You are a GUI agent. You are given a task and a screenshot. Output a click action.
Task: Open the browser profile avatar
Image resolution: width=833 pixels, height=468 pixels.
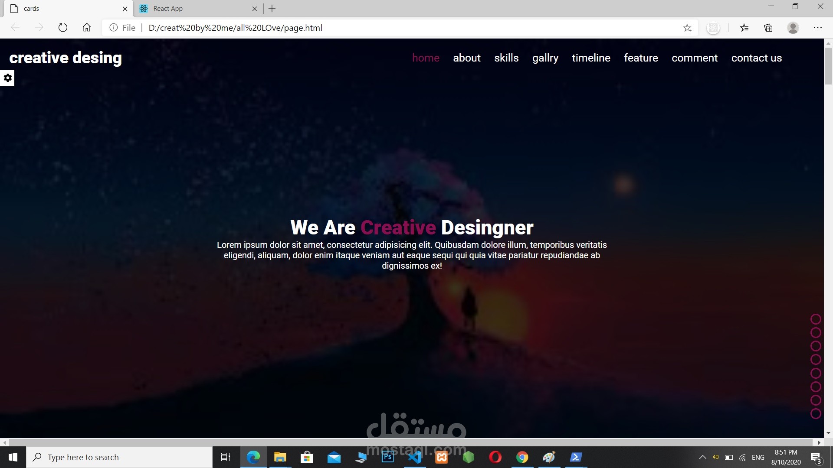click(793, 28)
